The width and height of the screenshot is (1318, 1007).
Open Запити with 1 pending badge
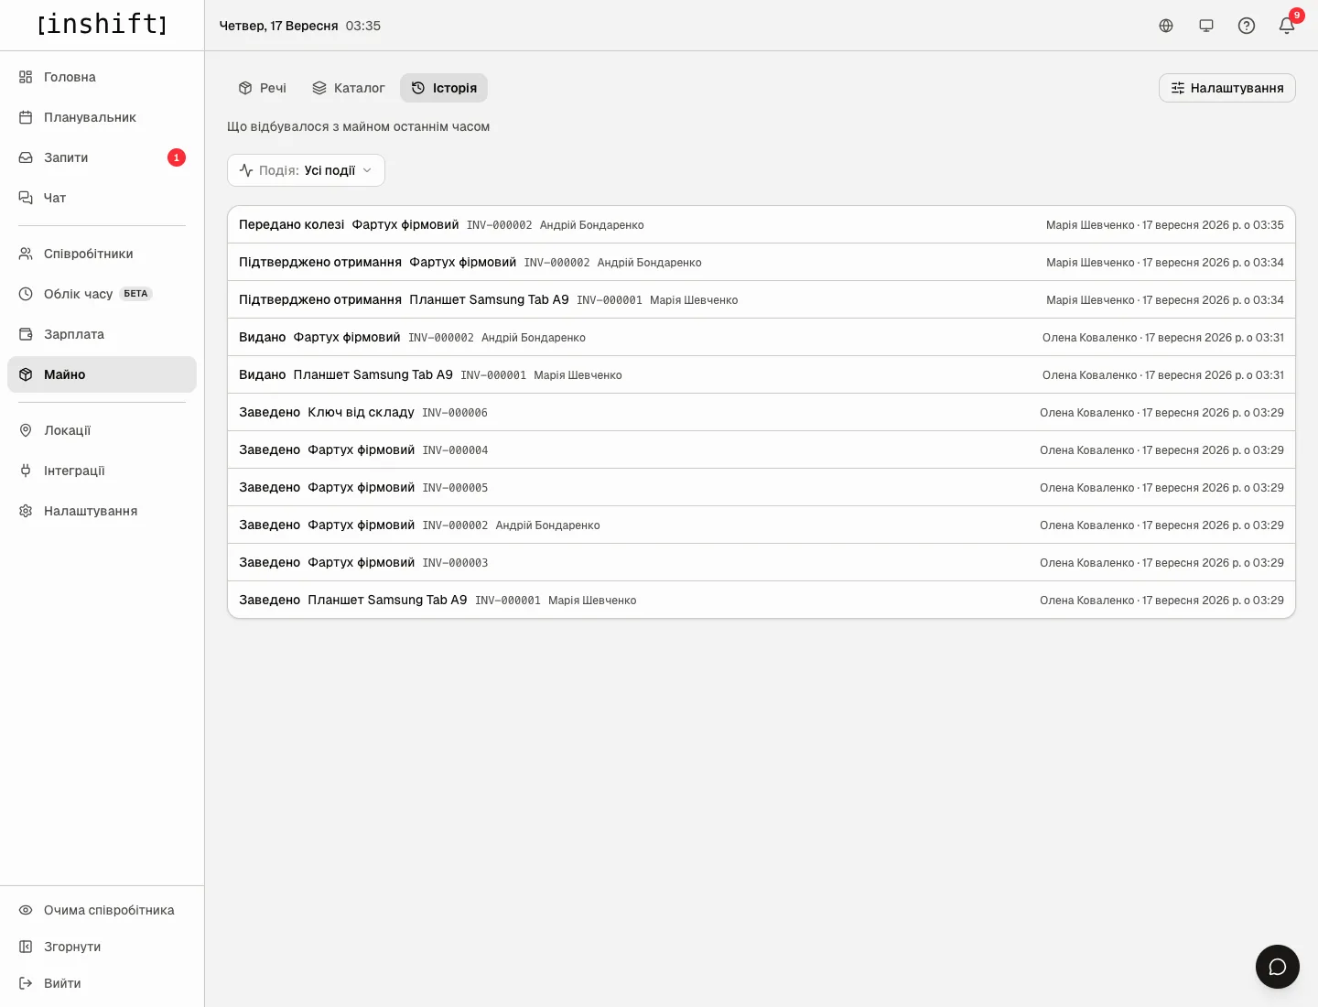click(102, 157)
